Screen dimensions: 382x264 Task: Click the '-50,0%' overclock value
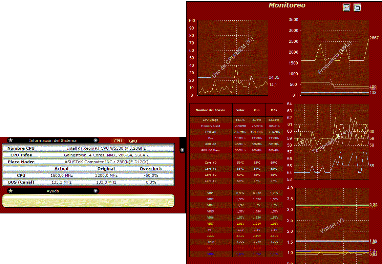[151, 175]
